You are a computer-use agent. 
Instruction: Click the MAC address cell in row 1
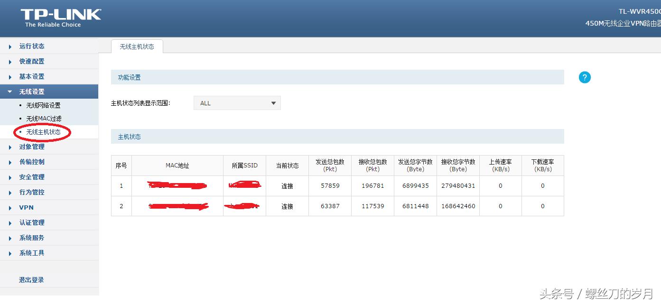[177, 185]
